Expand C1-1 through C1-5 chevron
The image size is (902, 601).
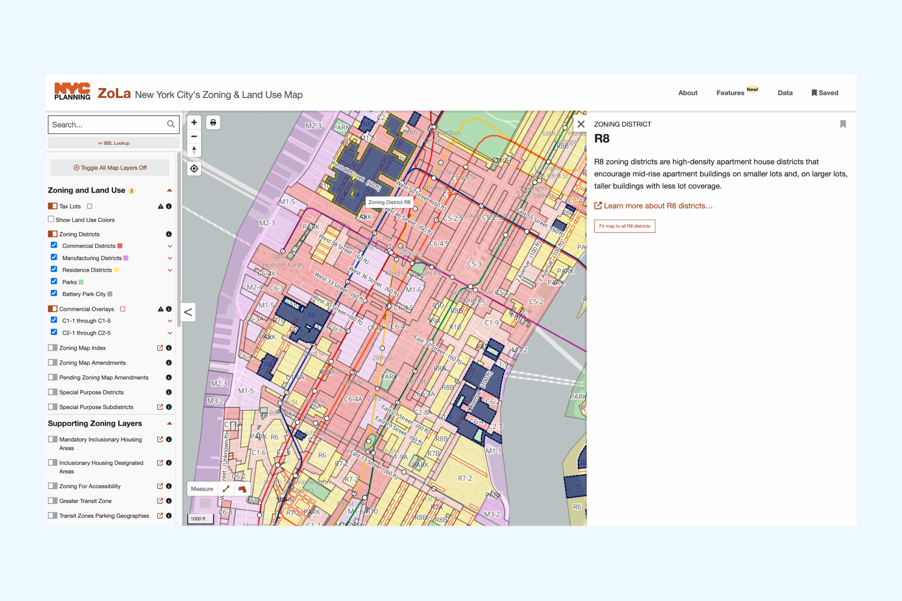pyautogui.click(x=170, y=321)
